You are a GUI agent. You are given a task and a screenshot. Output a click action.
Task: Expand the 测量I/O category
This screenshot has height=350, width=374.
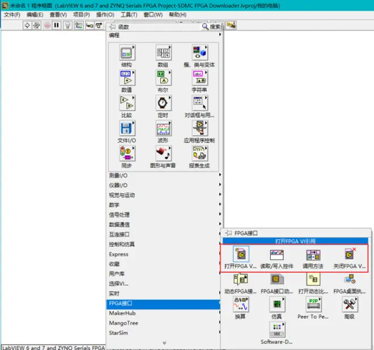164,176
